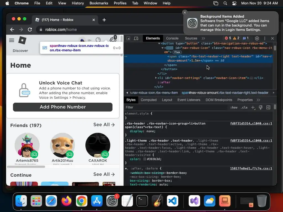The image size is (283, 212).
Task: Open fd8f31d5314 css link for text-header rule
Action: [251, 141]
